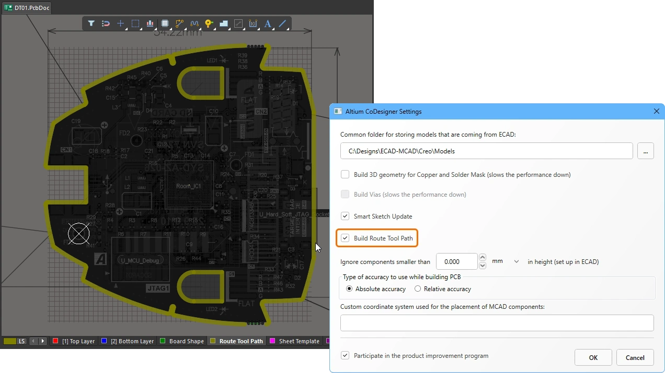Switch to the Bottom Layer tab
Screen dimensions: 665x373
click(131, 341)
